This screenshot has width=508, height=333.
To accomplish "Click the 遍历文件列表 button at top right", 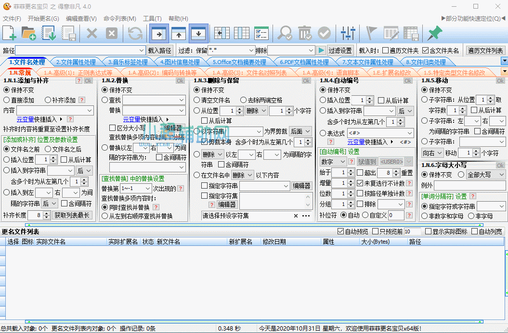I will [485, 50].
